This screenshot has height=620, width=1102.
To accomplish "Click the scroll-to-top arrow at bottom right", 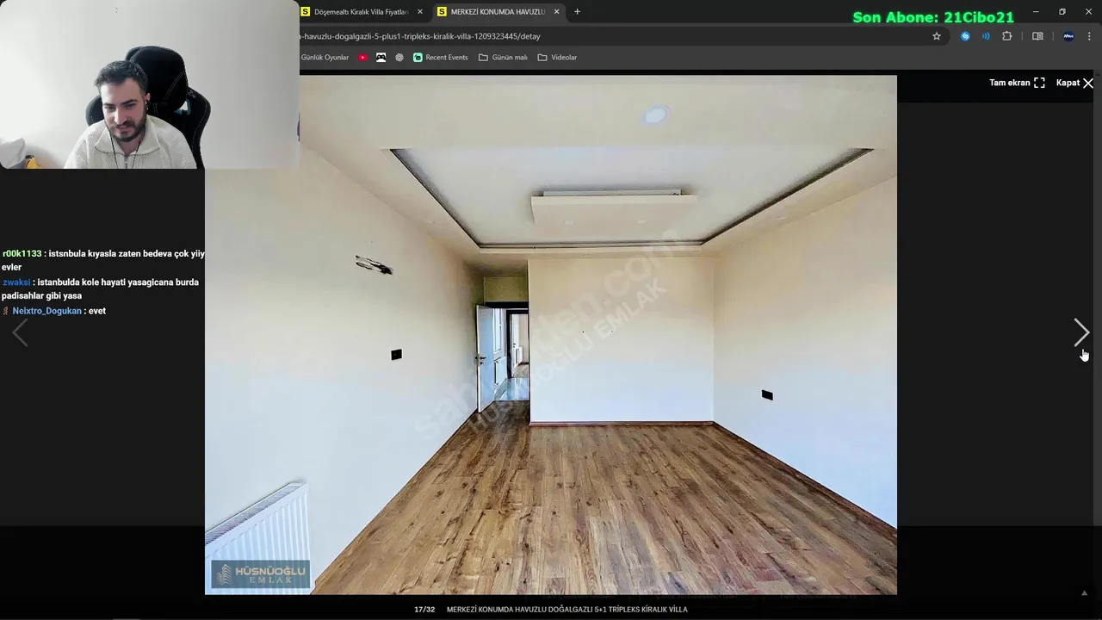I will pyautogui.click(x=1084, y=592).
